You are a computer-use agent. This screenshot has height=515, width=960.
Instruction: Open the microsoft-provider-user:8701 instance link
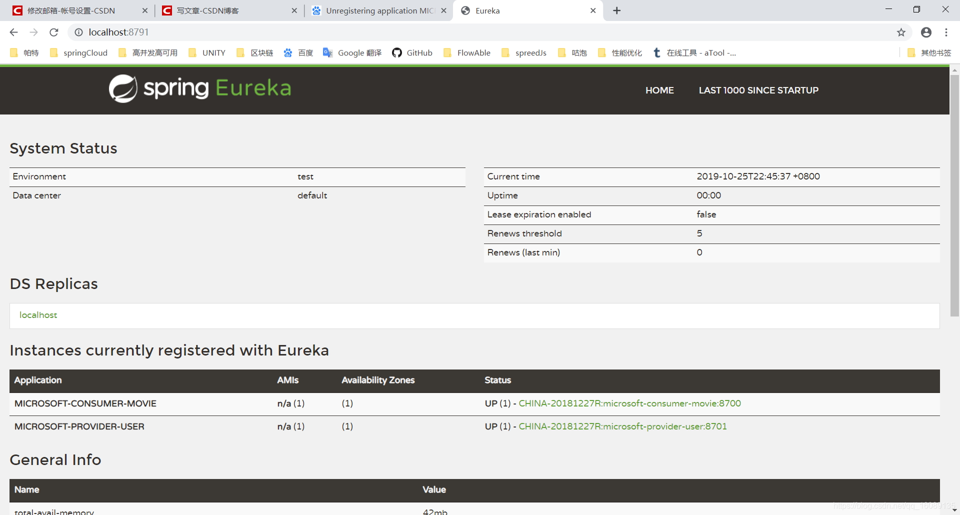(x=623, y=426)
